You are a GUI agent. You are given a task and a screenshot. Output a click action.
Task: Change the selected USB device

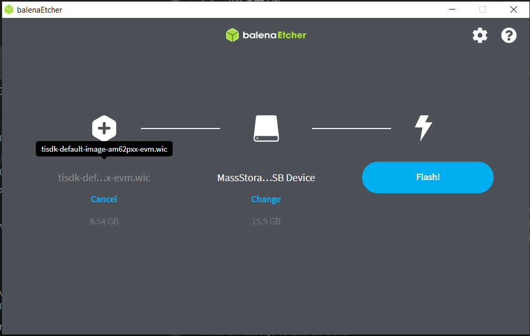pyautogui.click(x=266, y=200)
